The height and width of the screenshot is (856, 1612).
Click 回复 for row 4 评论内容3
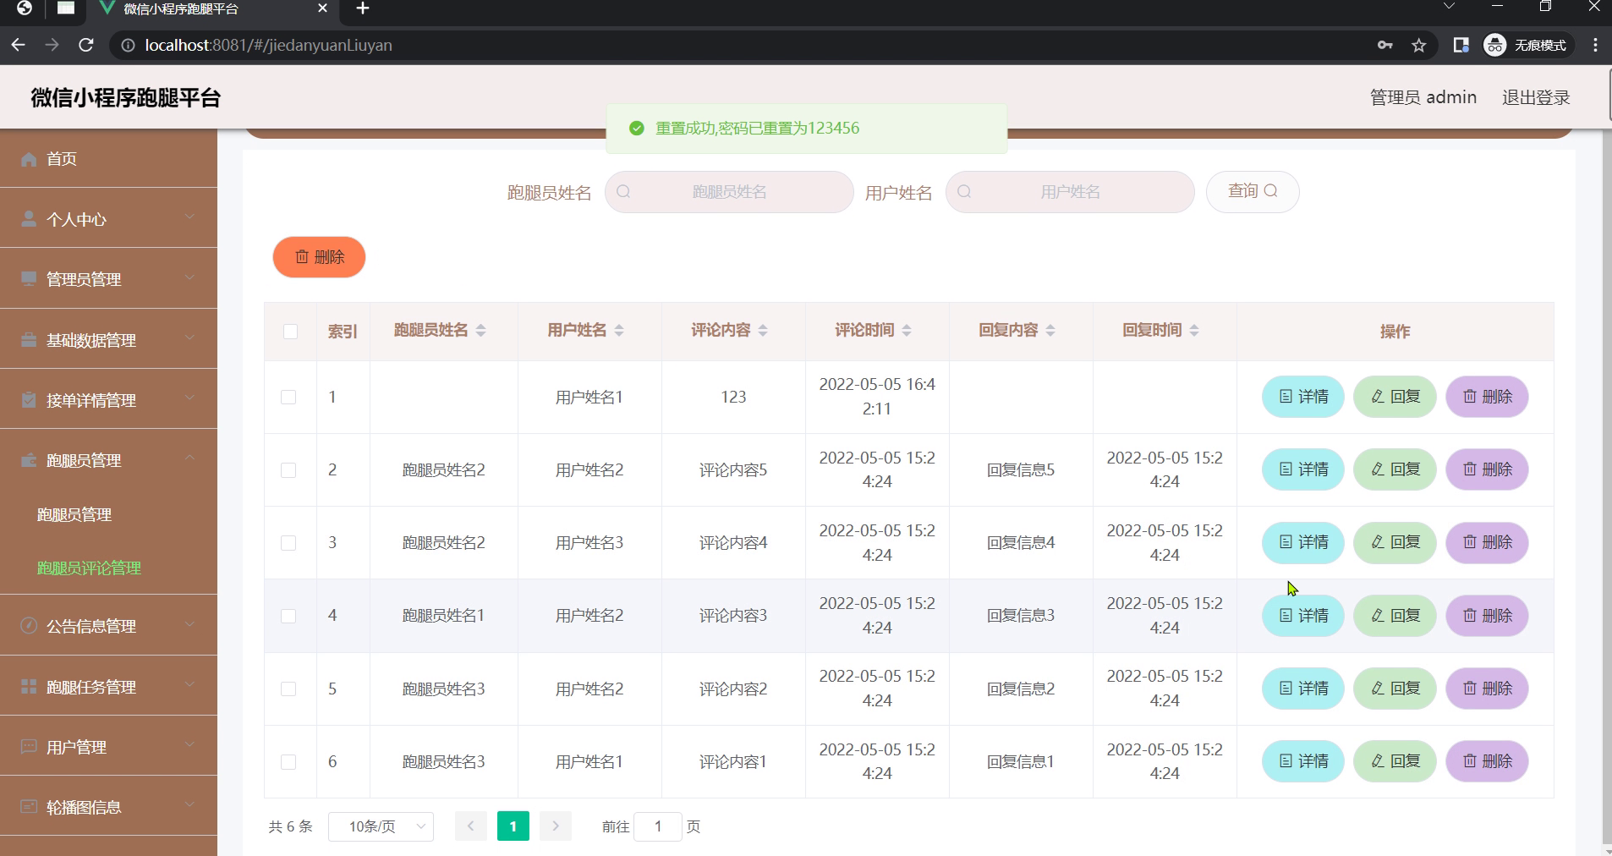coord(1395,616)
